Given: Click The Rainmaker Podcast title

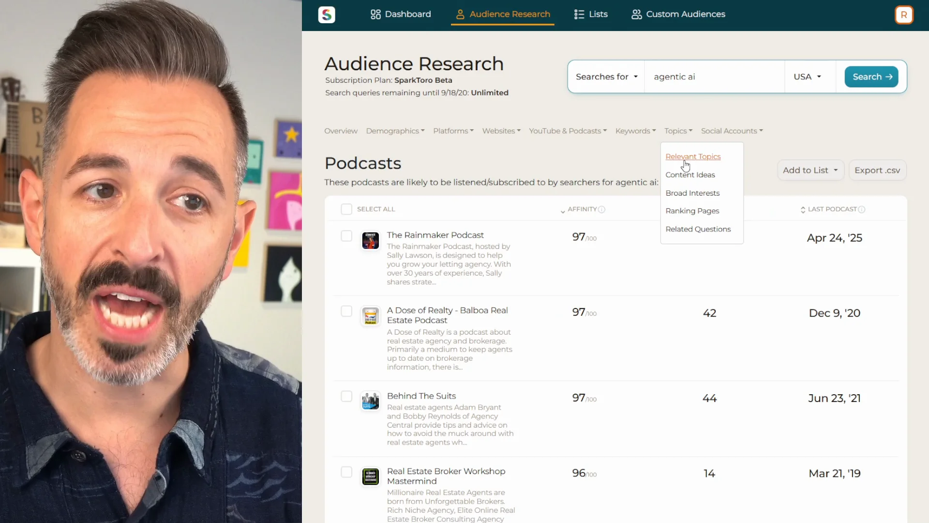Looking at the screenshot, I should point(435,235).
